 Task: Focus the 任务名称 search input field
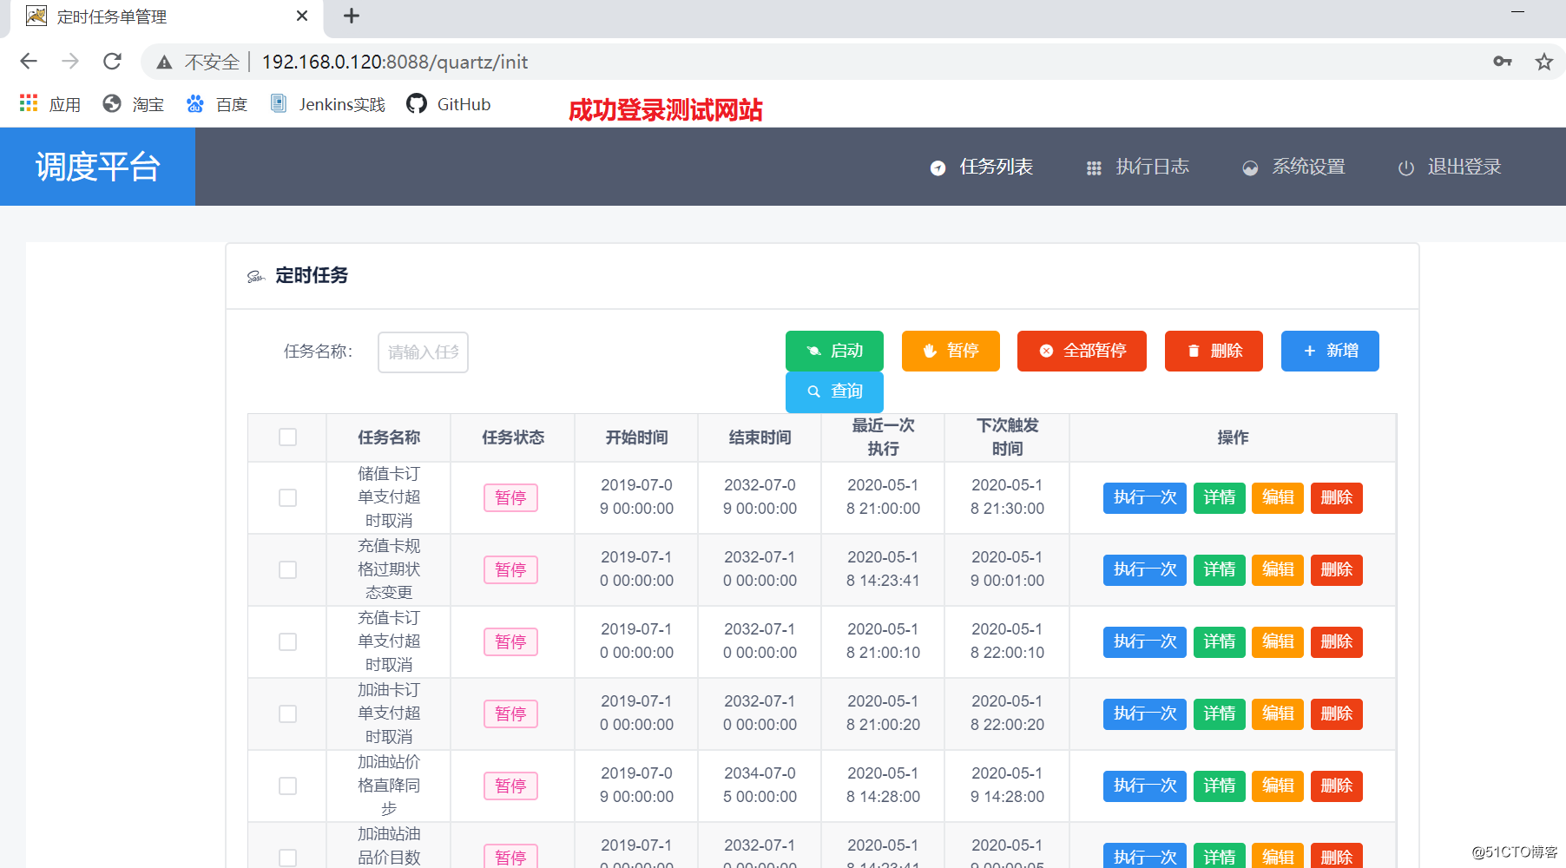tap(423, 352)
